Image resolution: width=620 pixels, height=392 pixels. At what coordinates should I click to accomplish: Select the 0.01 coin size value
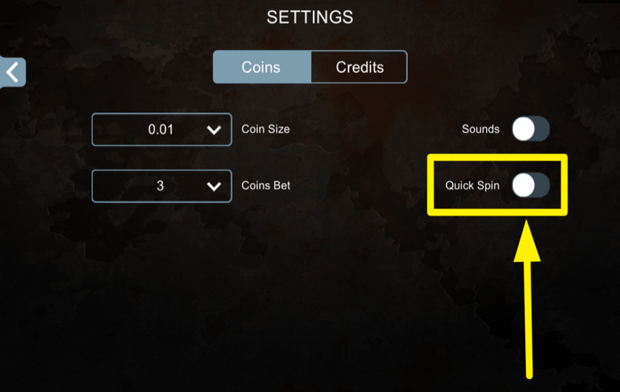[161, 129]
